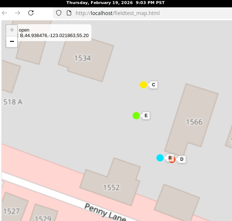Viewport: 232px width, 221px height.
Task: Click building 1534 on the map
Action: 83,58
